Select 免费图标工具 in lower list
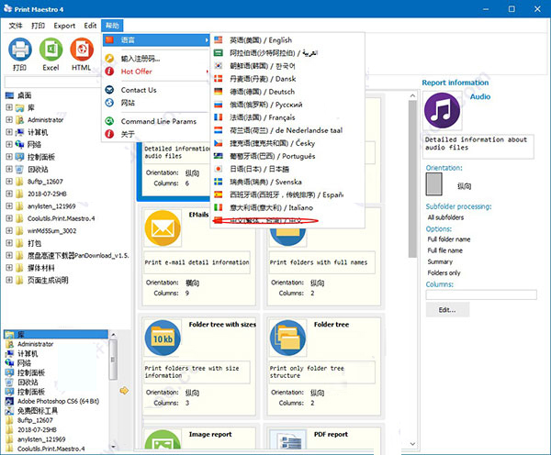The height and width of the screenshot is (455, 551). pyautogui.click(x=38, y=411)
